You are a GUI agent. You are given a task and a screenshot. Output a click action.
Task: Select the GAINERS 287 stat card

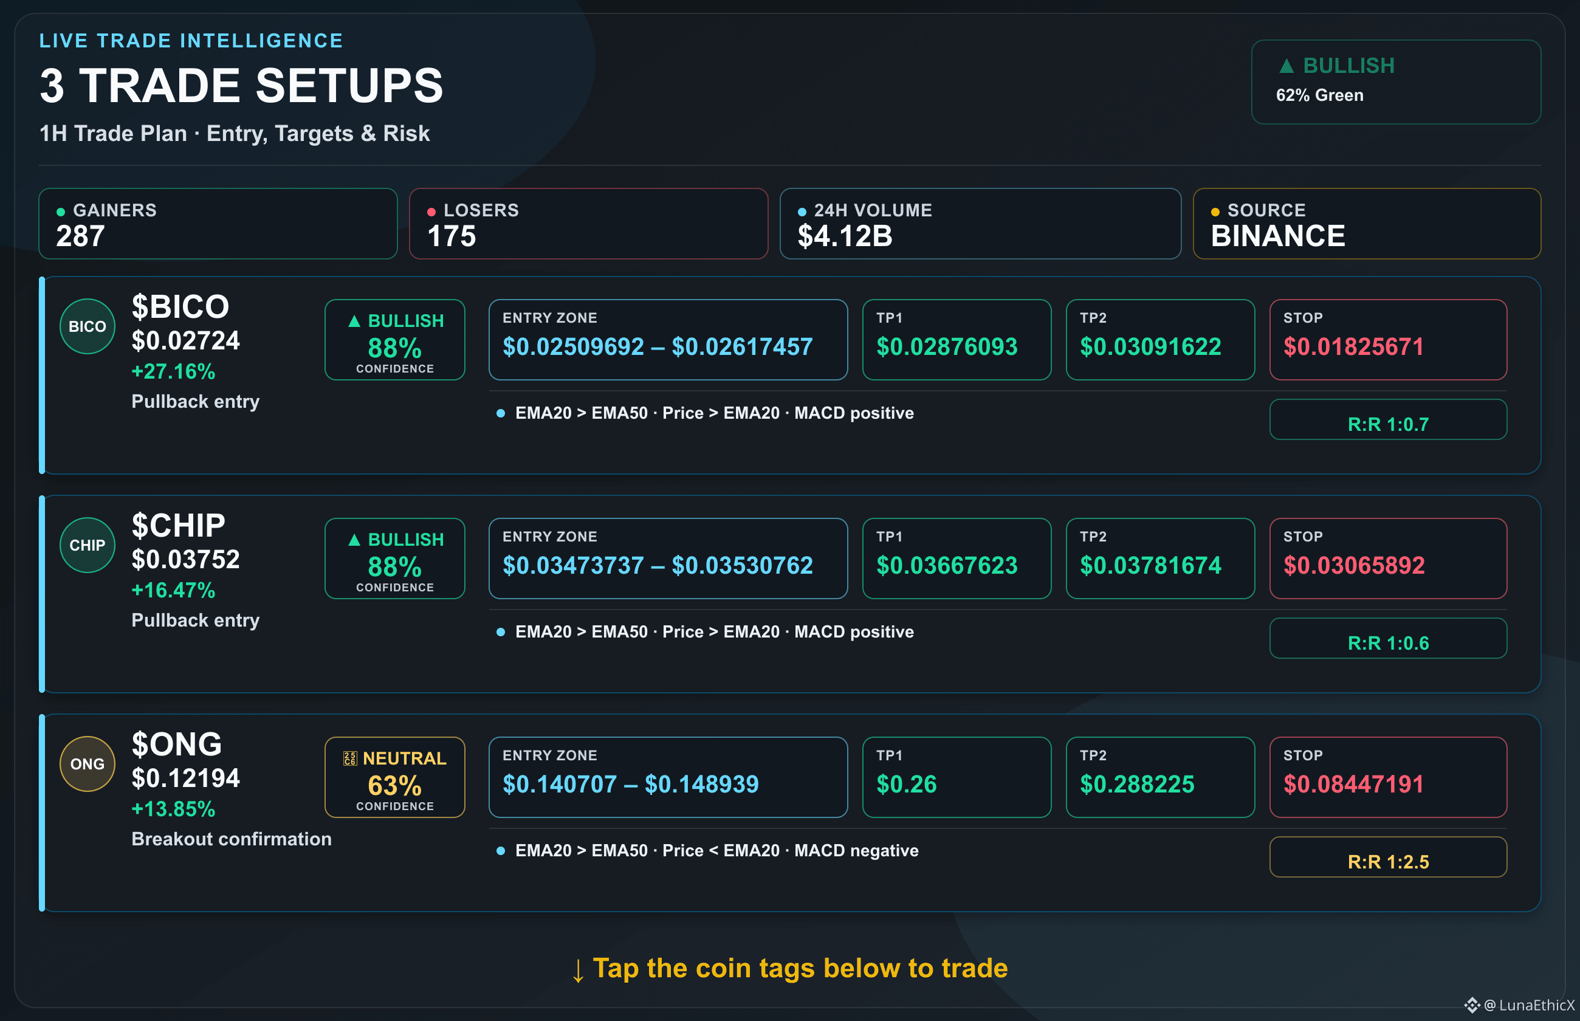click(218, 224)
